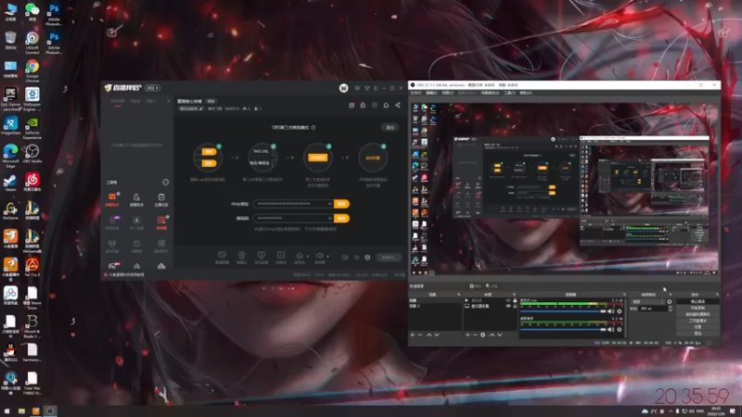Screen dimensions: 742x417
Task: Open source properties gear below Sources list
Action: point(482,335)
